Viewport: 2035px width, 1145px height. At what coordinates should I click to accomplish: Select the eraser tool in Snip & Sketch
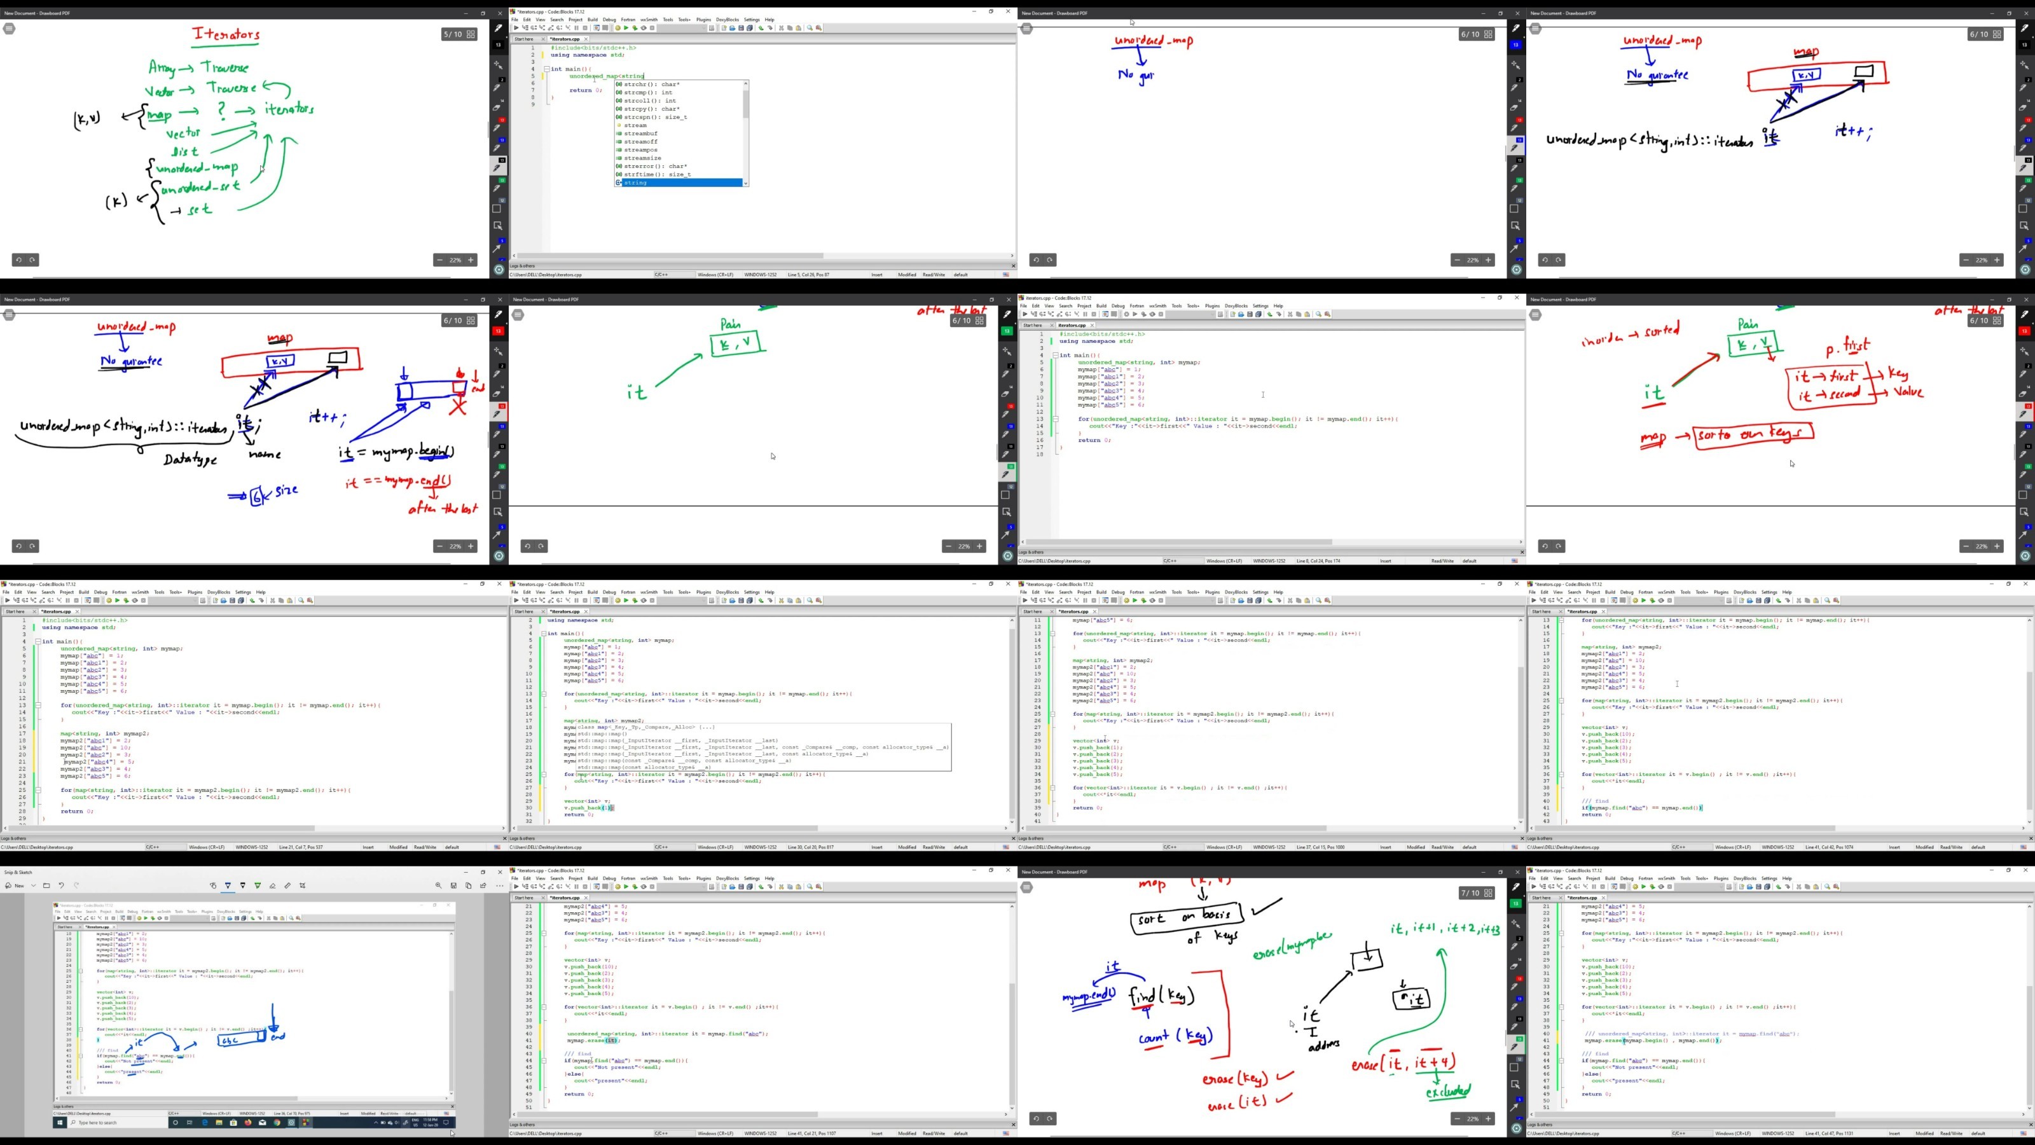tap(273, 886)
